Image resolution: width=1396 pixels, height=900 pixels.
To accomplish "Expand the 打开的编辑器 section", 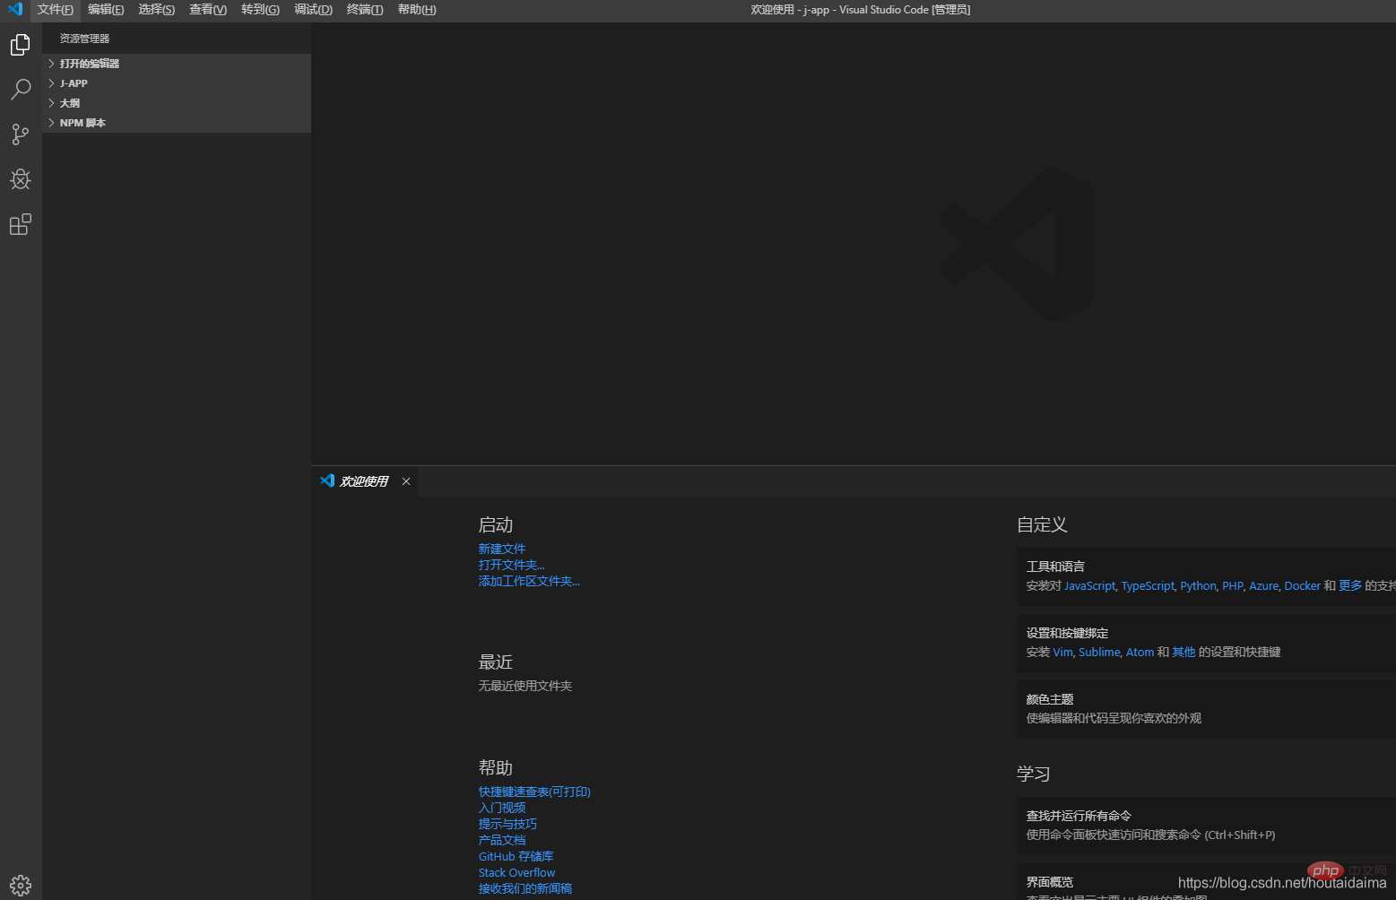I will (x=89, y=64).
